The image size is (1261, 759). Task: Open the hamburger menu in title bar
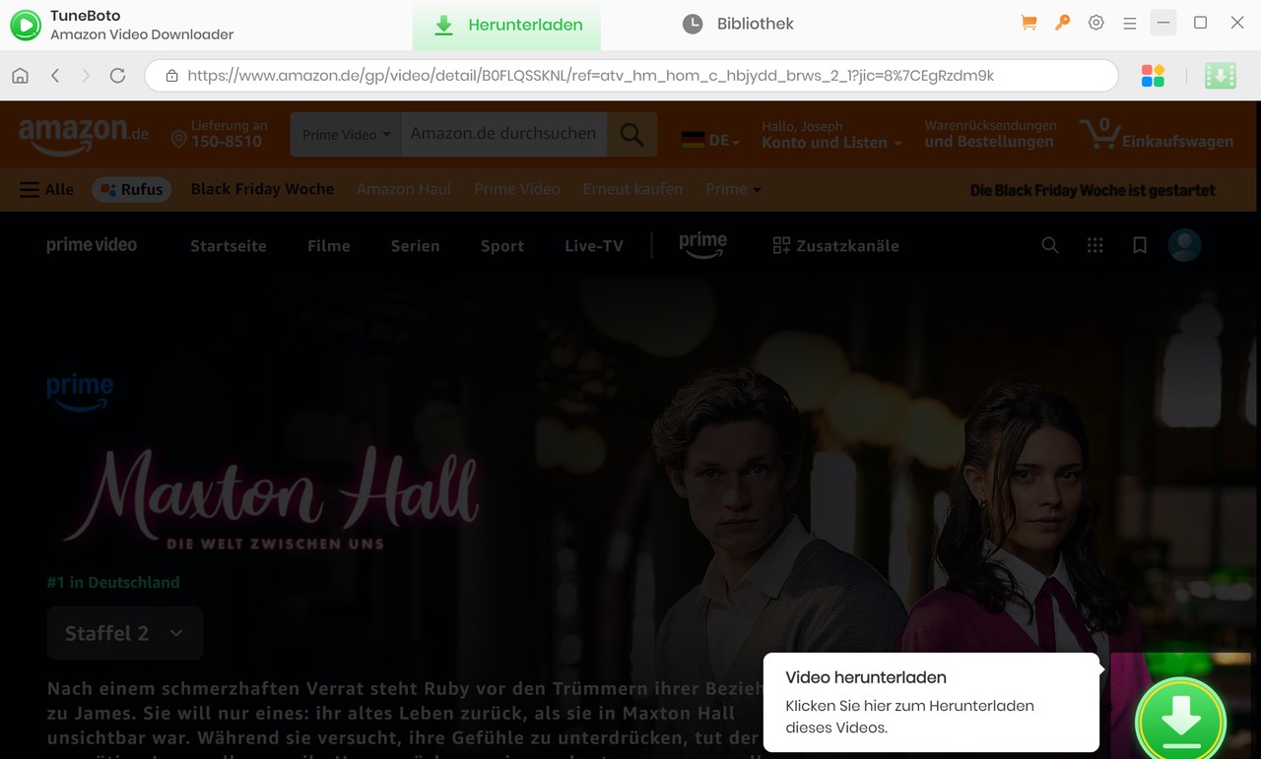pyautogui.click(x=1129, y=23)
